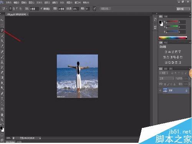
Task: Select the Spot Healing Brush tool
Action: point(2,51)
